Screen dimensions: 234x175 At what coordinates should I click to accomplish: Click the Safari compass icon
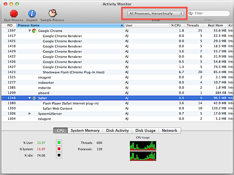tap(34, 98)
